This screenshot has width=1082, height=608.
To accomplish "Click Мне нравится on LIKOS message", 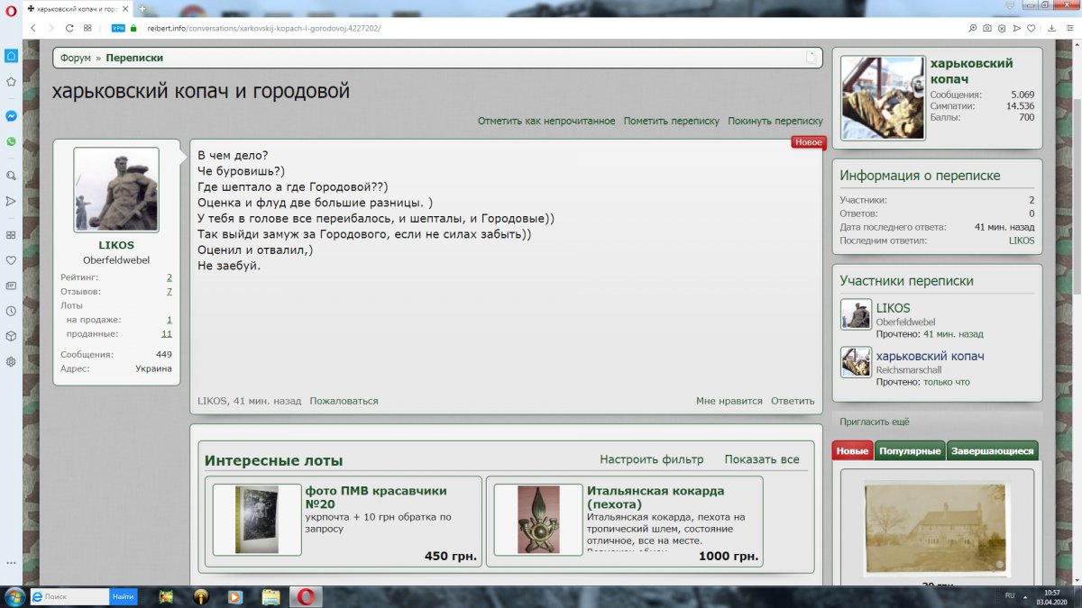I will (729, 401).
